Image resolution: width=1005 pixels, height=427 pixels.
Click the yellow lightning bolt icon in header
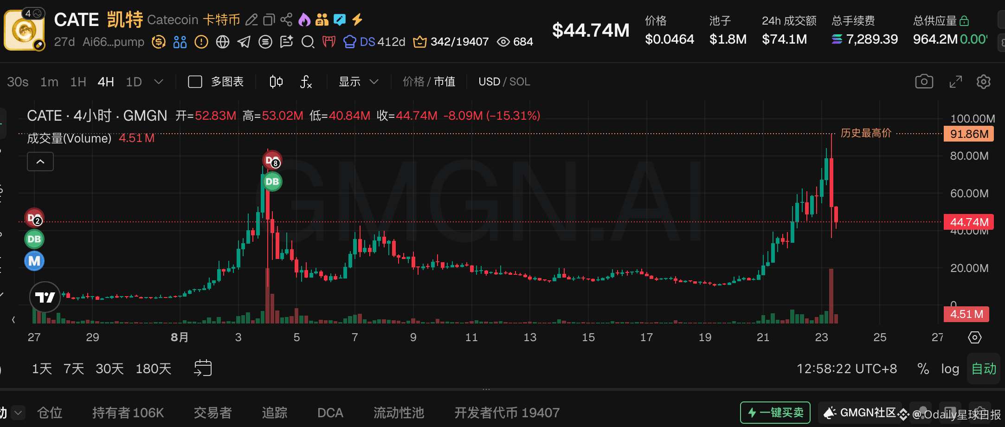(x=357, y=19)
